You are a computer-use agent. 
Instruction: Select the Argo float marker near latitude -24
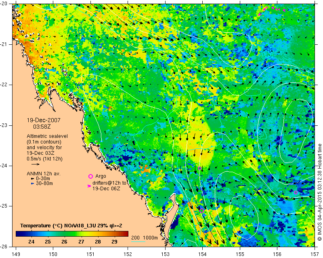coord(199,168)
